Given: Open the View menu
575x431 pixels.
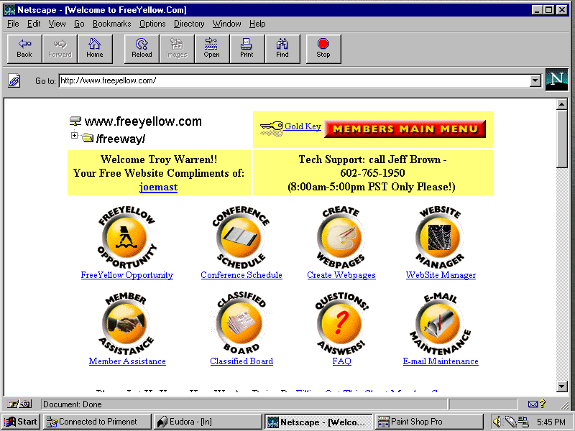Looking at the screenshot, I should (x=57, y=24).
